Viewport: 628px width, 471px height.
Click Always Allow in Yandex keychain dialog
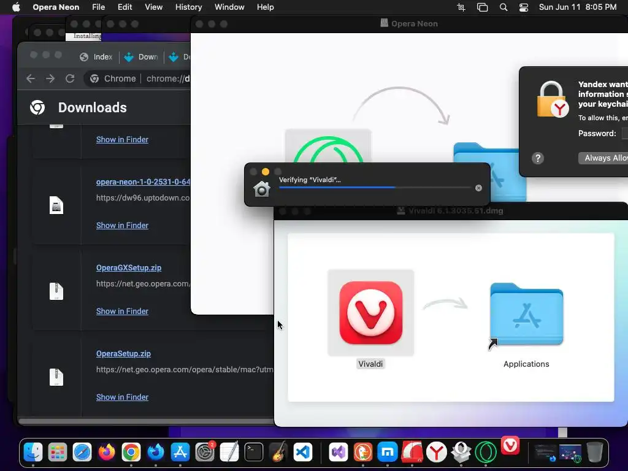point(603,158)
